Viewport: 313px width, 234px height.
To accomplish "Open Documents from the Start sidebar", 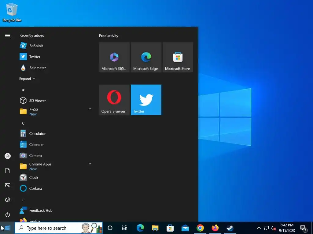I will [8, 171].
